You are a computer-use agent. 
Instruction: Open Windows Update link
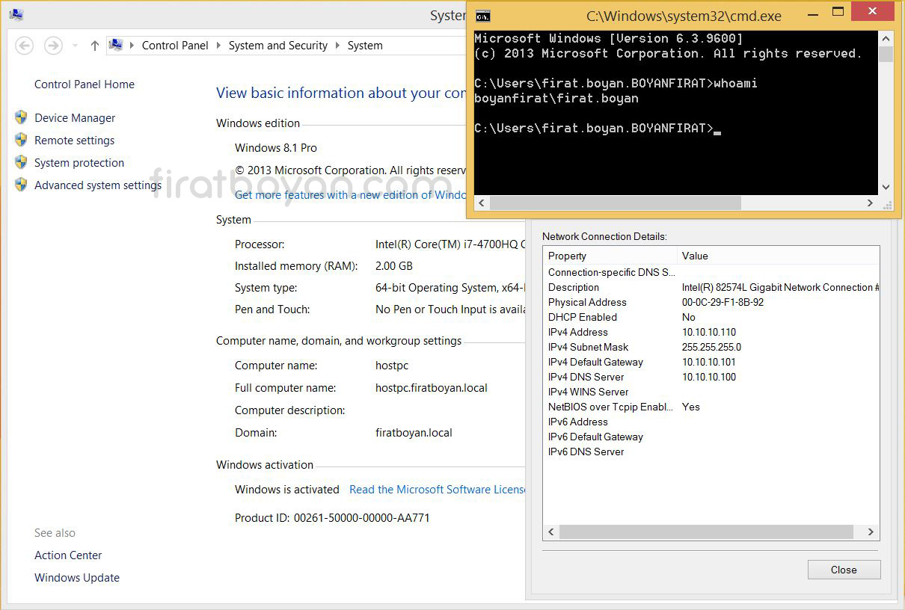pyautogui.click(x=77, y=578)
